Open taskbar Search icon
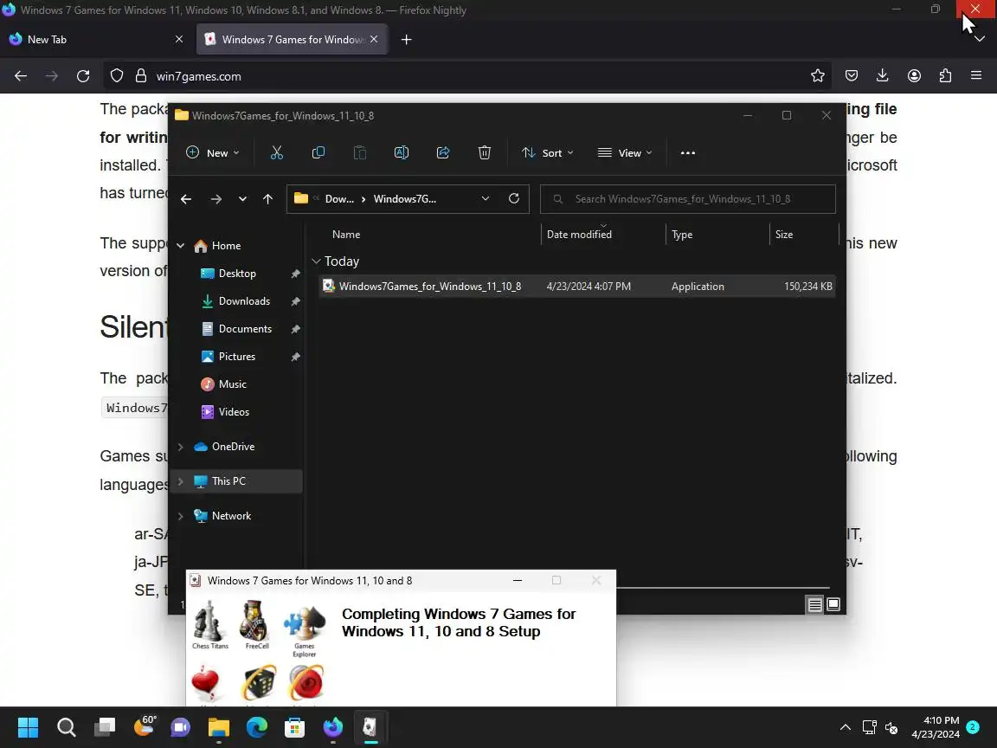Screen dimensions: 997x748 (66, 727)
